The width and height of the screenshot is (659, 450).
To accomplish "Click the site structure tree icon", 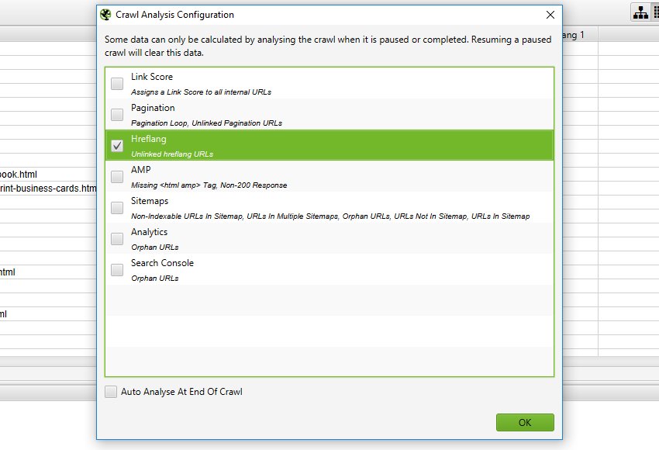I will 640,12.
